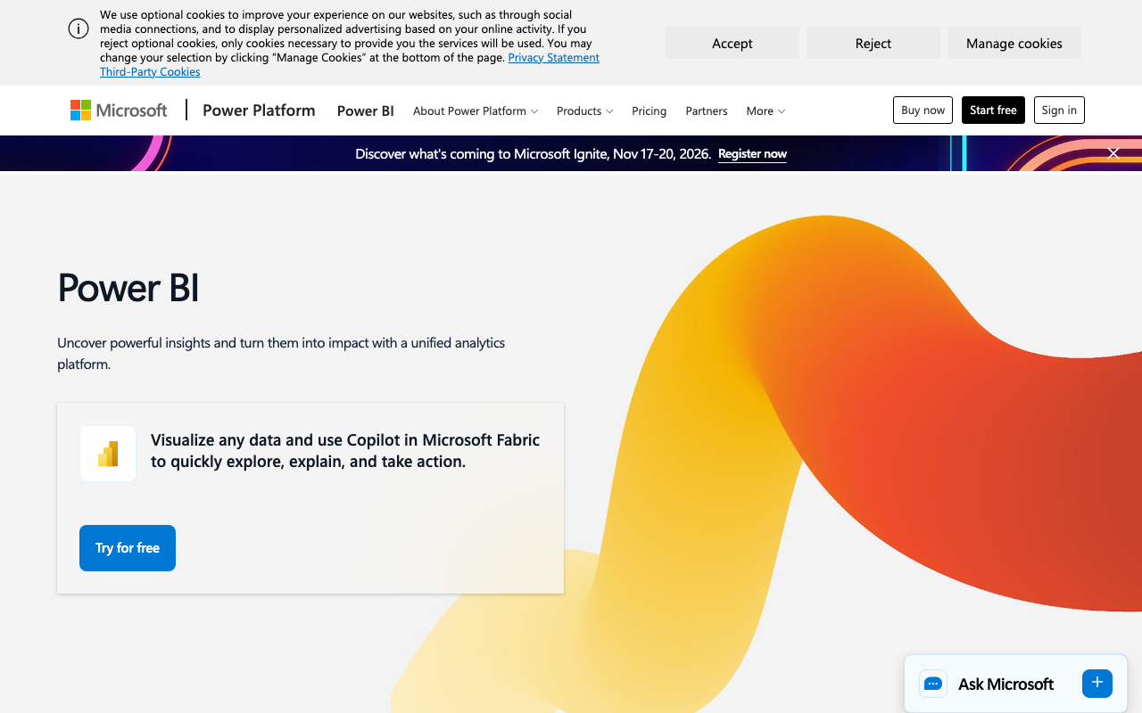Go to the Partners page
The image size is (1142, 713).
707,111
